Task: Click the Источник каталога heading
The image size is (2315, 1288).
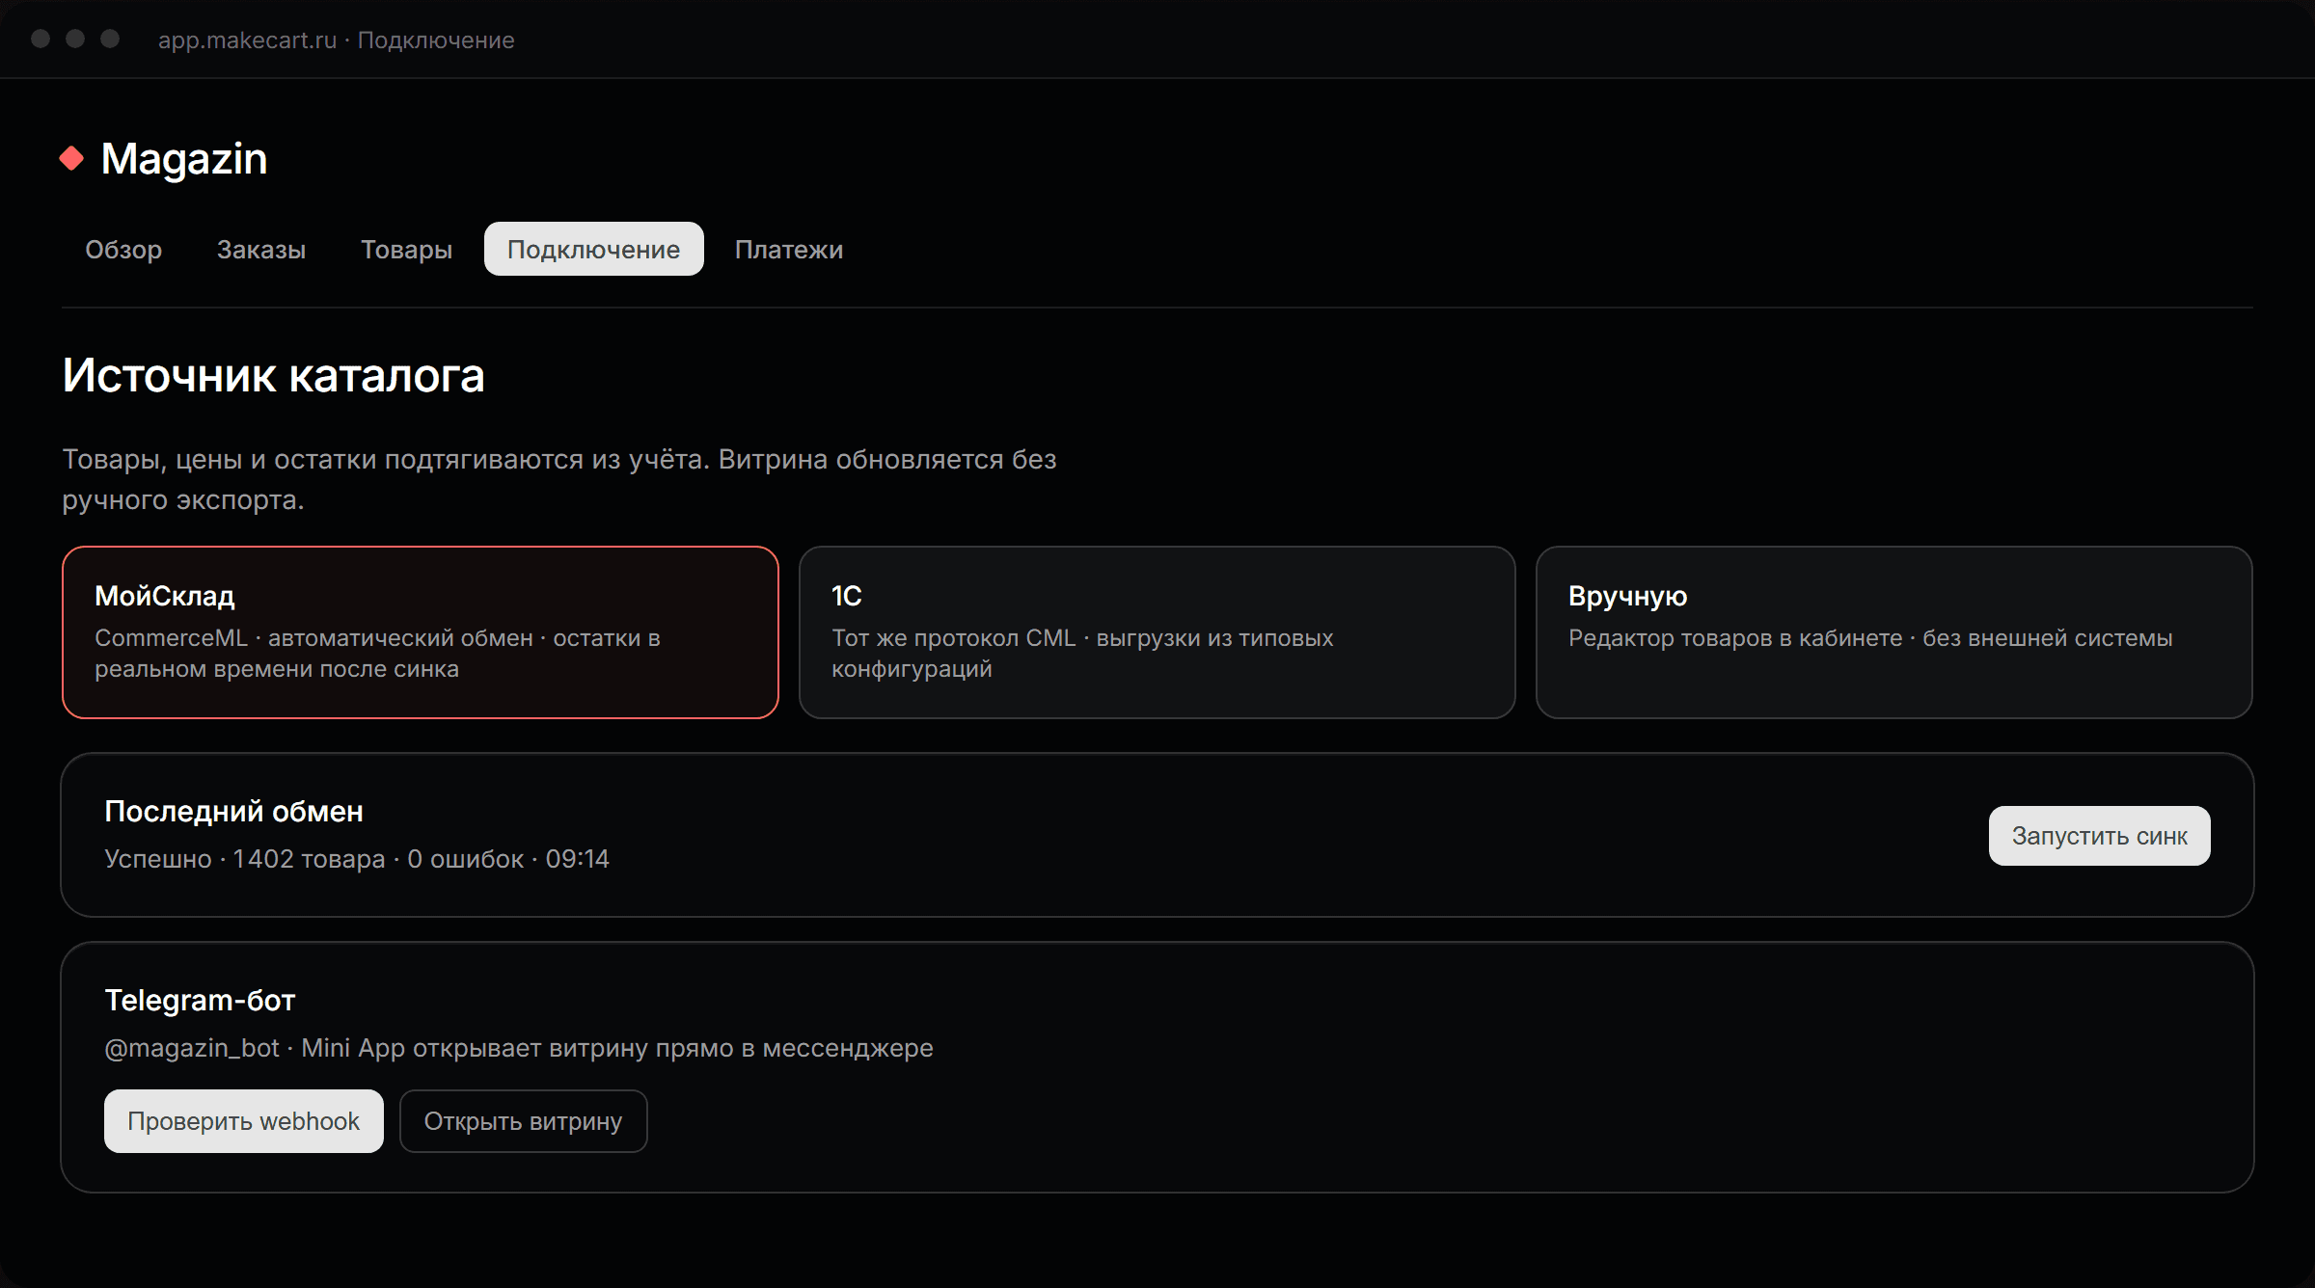Action: click(274, 376)
